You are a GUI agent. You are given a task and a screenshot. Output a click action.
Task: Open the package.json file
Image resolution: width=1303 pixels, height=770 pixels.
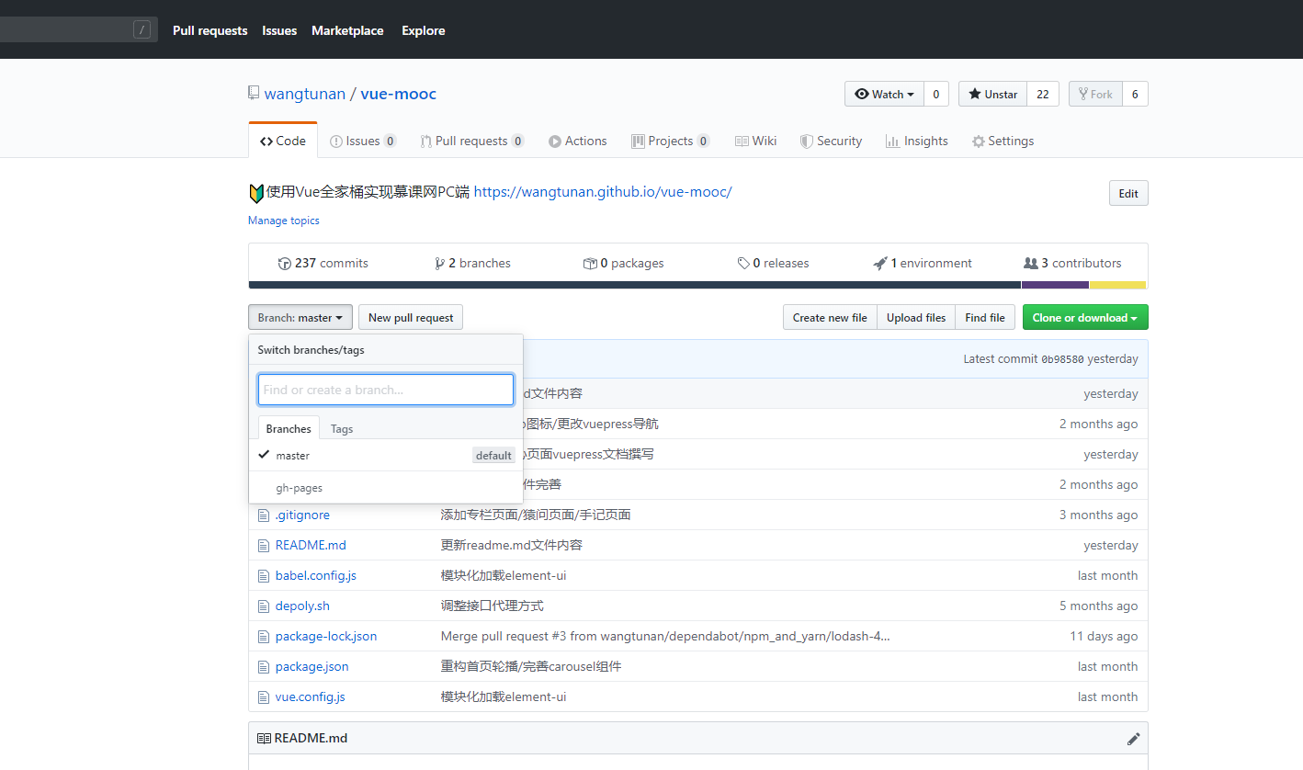pos(312,667)
